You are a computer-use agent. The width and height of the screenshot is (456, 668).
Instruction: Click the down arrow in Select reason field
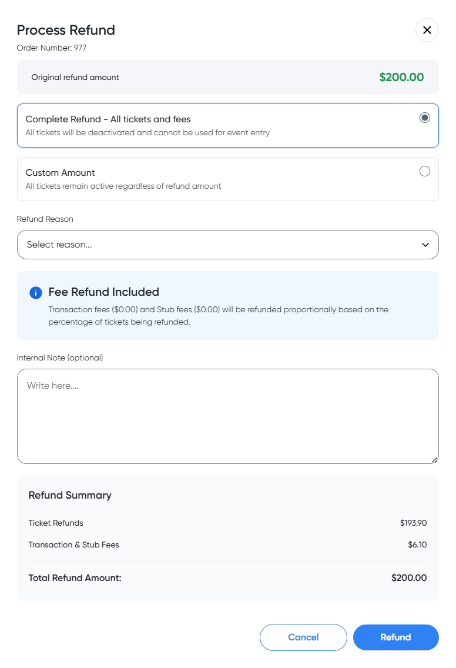425,244
